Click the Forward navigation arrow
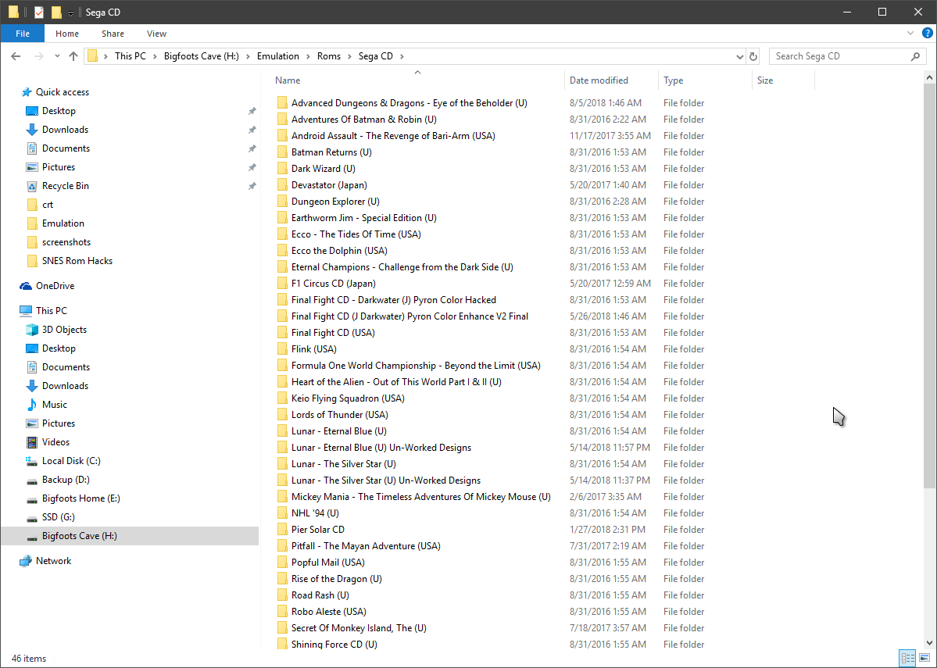This screenshot has width=937, height=668. (39, 56)
